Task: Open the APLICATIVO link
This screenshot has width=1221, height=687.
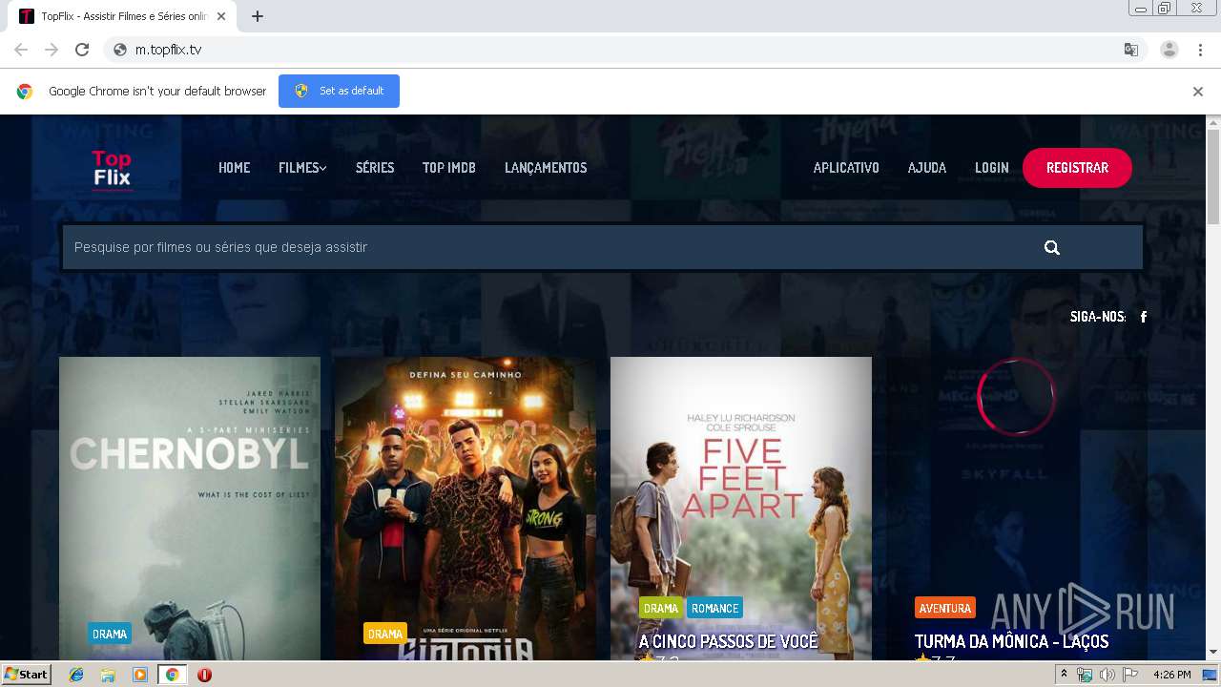Action: coord(846,168)
